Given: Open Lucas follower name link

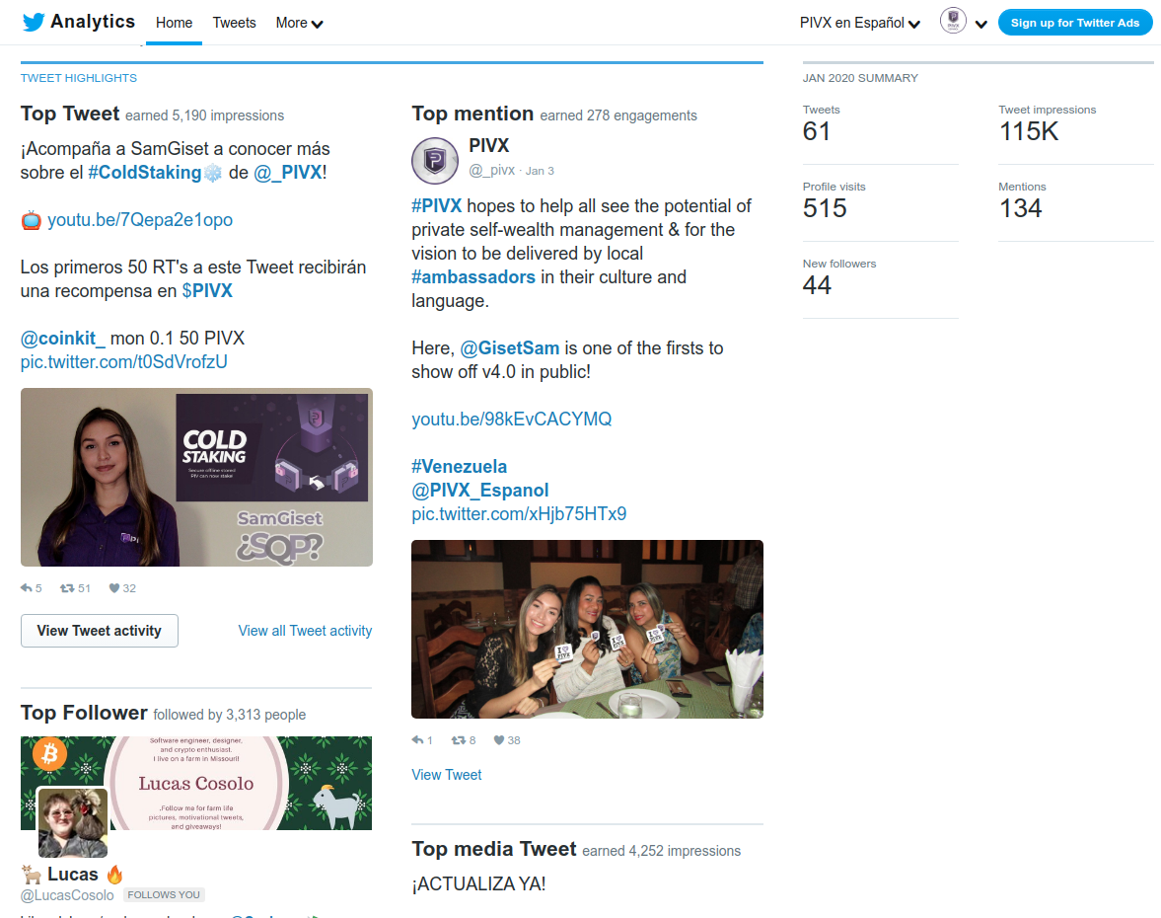Looking at the screenshot, I should (x=73, y=875).
